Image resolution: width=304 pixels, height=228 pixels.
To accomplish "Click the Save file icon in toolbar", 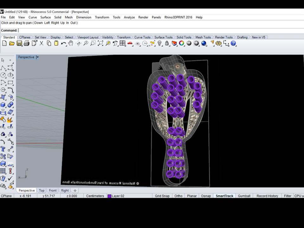I will [x=19, y=43].
